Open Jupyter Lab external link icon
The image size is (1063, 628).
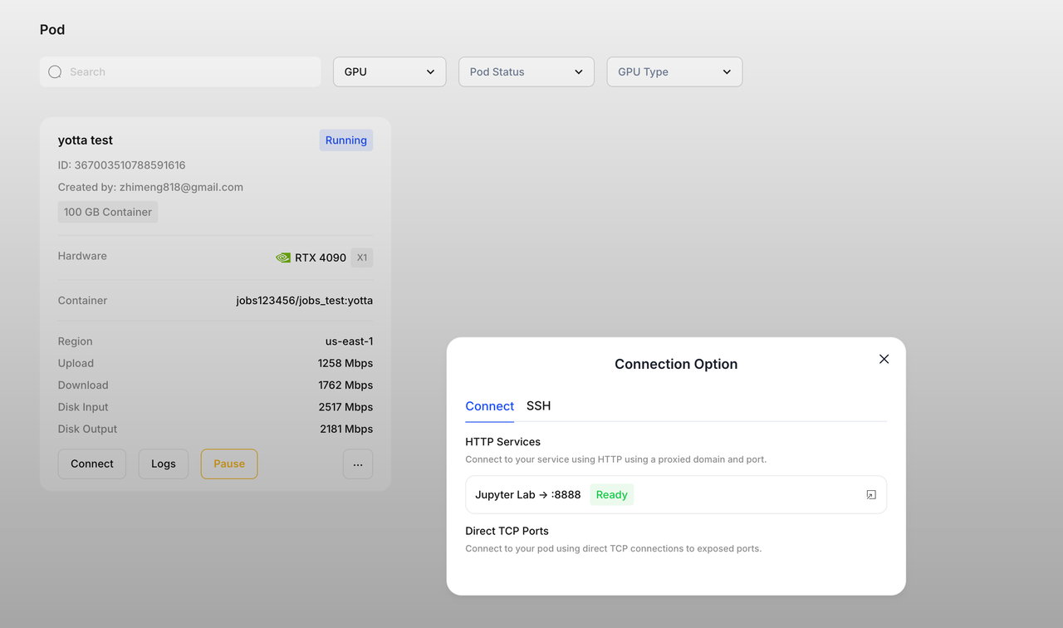tap(870, 495)
